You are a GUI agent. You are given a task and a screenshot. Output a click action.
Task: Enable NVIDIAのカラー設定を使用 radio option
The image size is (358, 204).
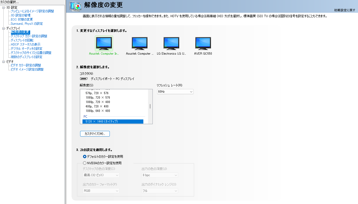(x=85, y=163)
